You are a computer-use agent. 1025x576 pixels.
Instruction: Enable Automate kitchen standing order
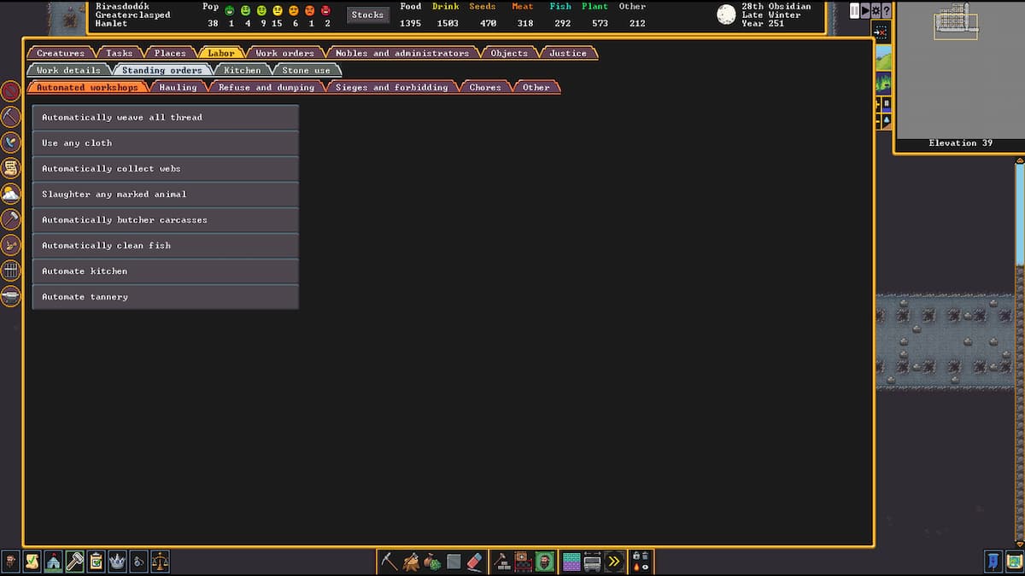(165, 271)
